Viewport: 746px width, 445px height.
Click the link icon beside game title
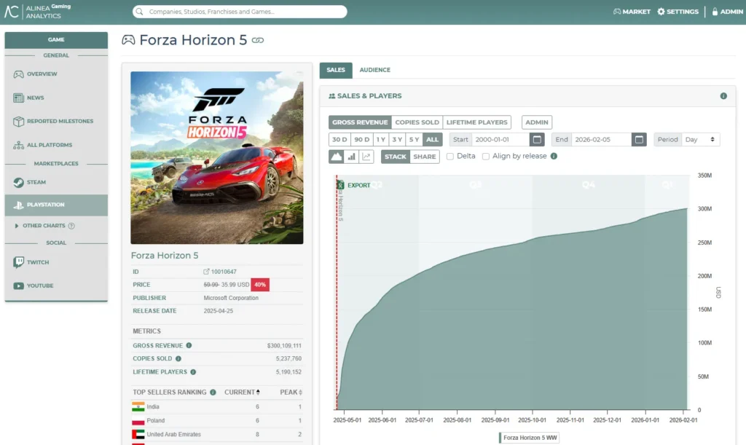pos(257,41)
